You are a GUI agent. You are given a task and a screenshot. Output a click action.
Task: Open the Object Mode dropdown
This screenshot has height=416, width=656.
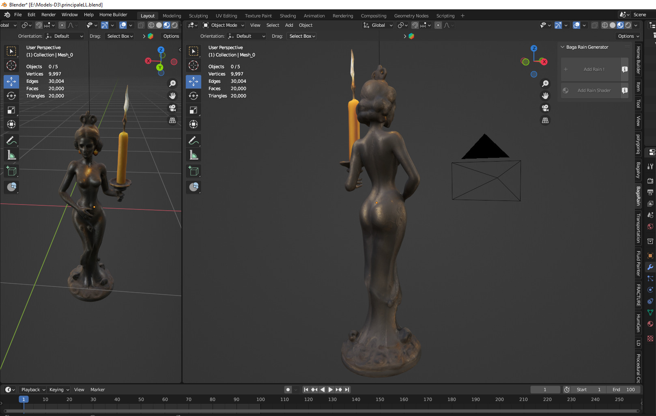pyautogui.click(x=224, y=25)
